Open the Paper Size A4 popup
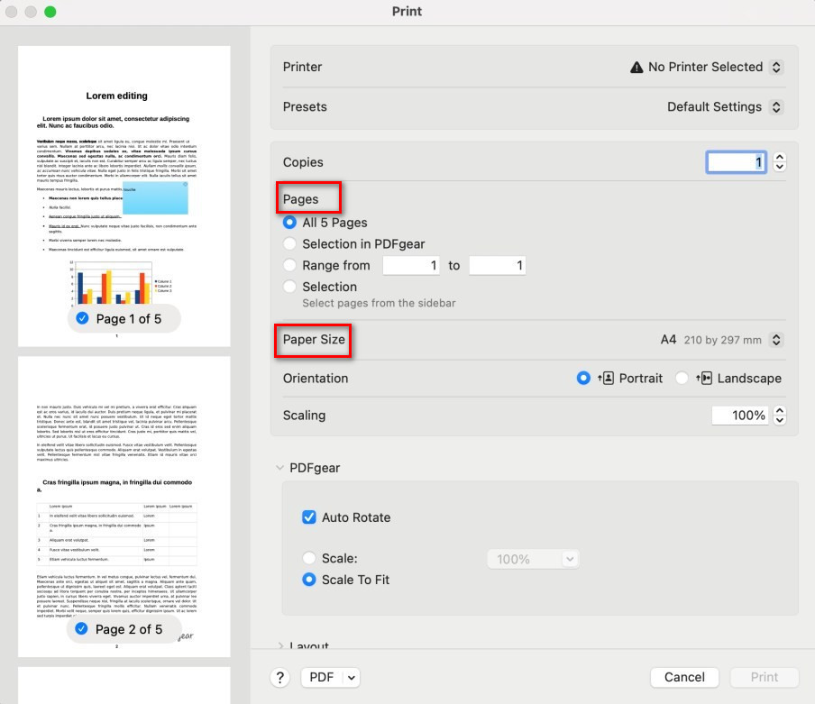The image size is (815, 704). 776,340
